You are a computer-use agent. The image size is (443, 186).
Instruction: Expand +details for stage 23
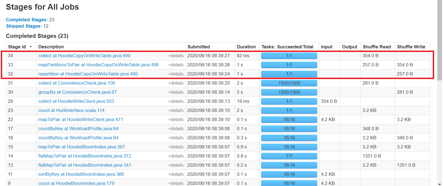[x=176, y=110]
